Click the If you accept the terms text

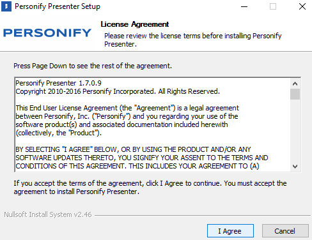[x=150, y=188]
